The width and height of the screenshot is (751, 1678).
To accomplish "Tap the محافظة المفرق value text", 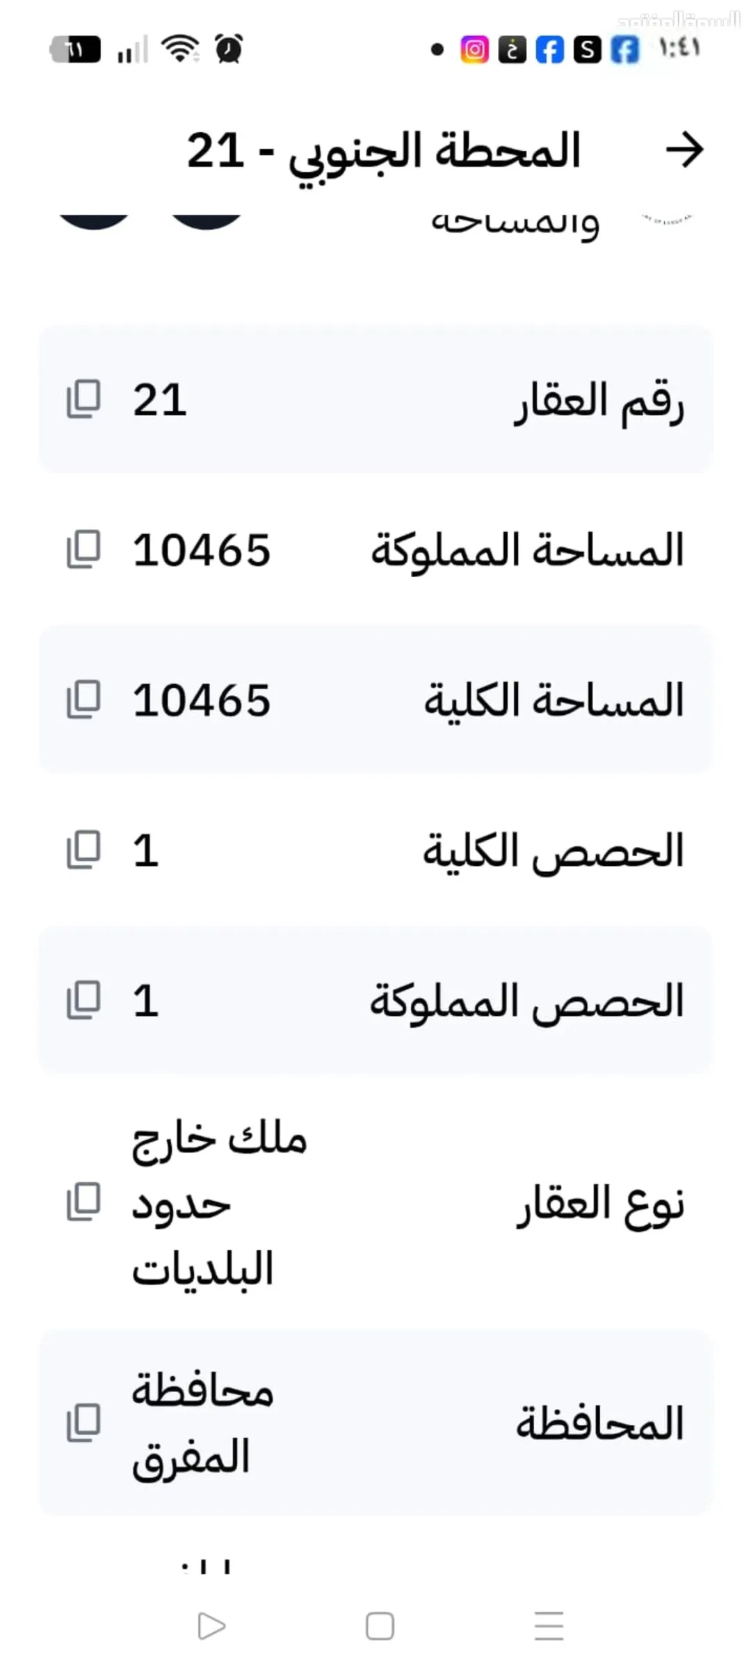I will tap(203, 1423).
